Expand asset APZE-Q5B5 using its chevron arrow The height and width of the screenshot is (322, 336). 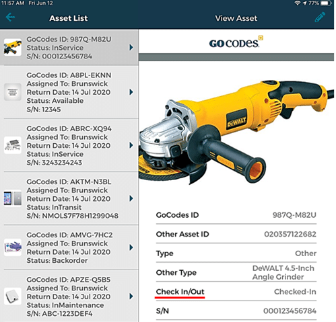click(131, 296)
